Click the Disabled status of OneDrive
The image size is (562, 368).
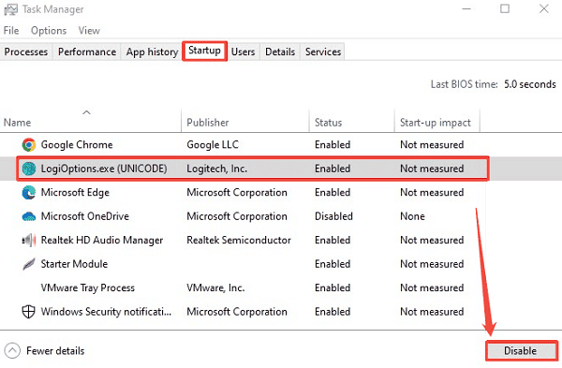click(333, 216)
